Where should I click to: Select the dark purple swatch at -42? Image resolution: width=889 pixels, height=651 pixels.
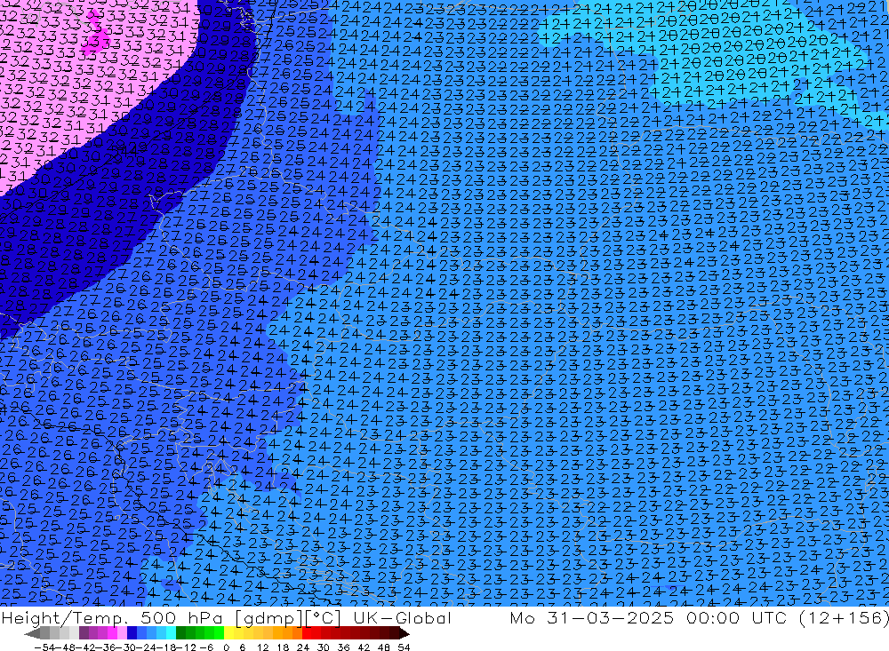click(84, 633)
